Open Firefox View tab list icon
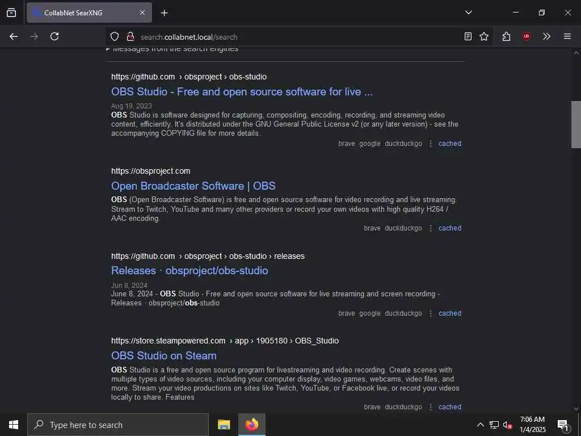This screenshot has height=436, width=581. point(11,12)
